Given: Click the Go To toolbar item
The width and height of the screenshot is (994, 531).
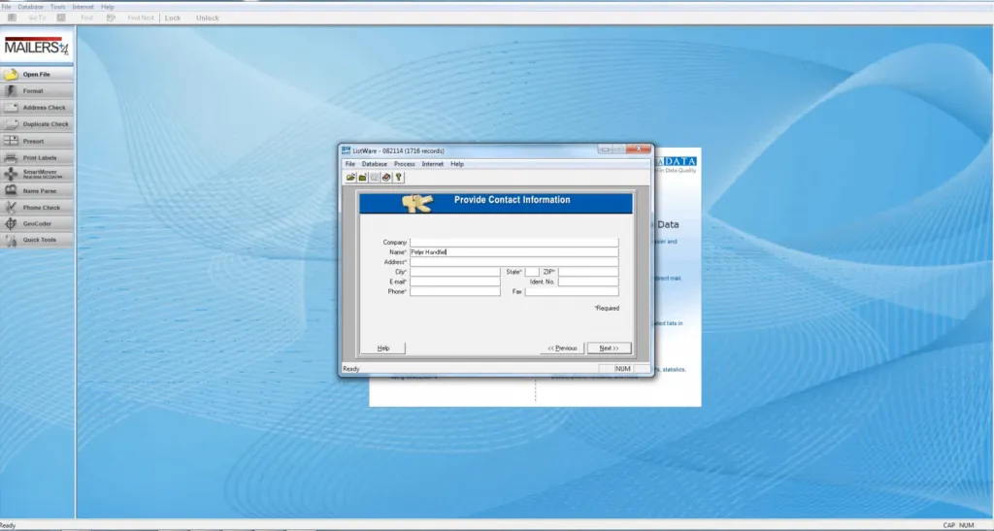Looking at the screenshot, I should (x=38, y=17).
